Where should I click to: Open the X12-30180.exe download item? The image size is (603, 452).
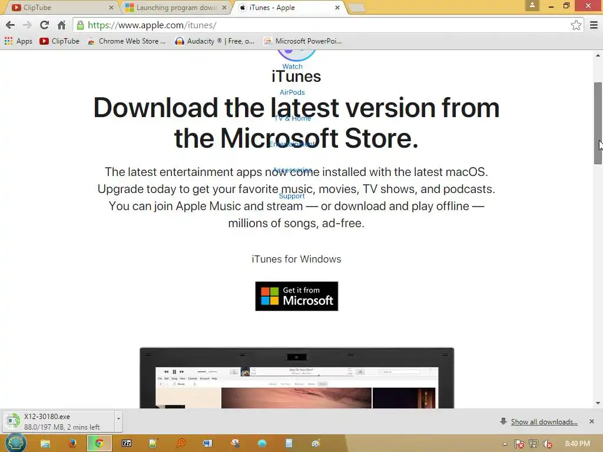pyautogui.click(x=58, y=421)
